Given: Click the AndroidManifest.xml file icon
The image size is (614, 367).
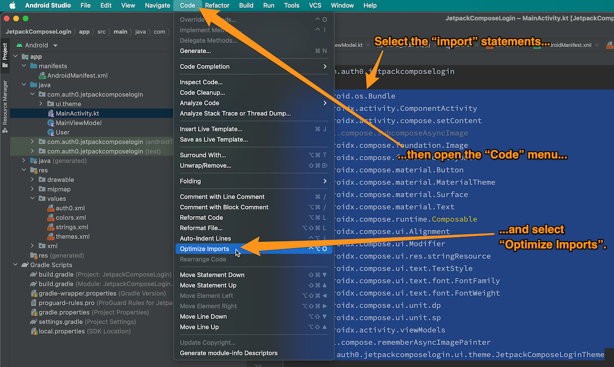Looking at the screenshot, I should click(42, 76).
